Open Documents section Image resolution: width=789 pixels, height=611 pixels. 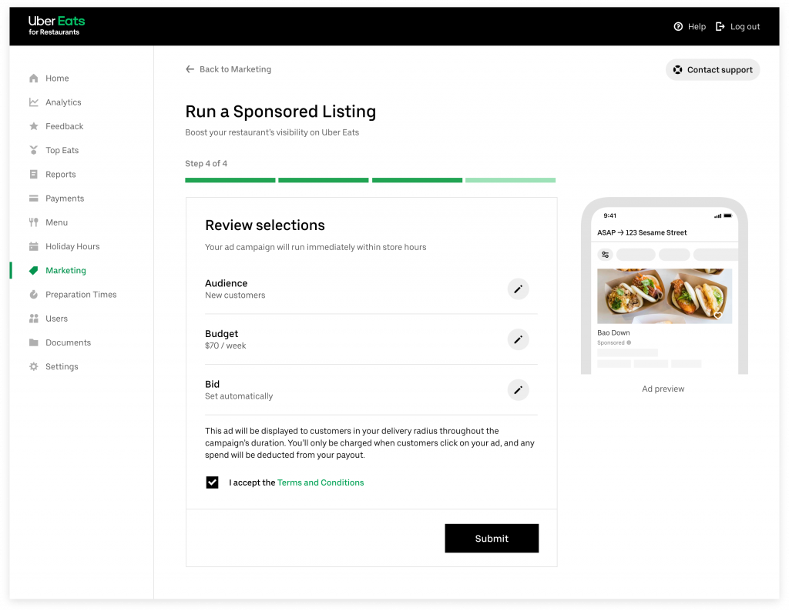coord(69,342)
